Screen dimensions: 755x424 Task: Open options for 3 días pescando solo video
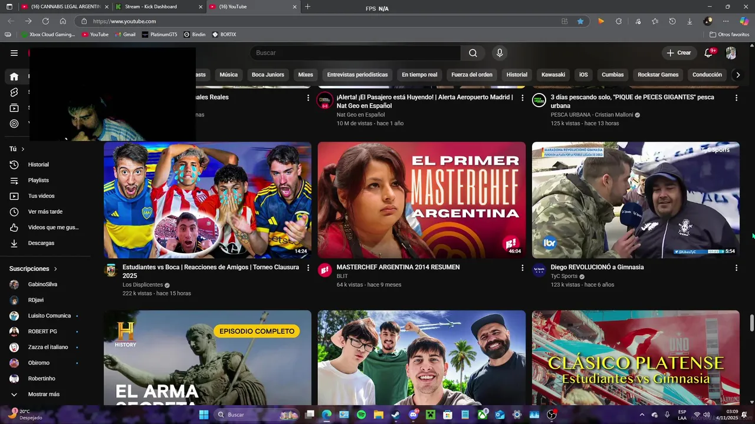tap(736, 98)
